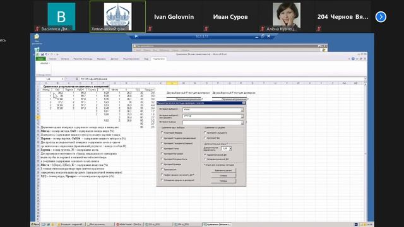404x227 pixels.
Task: Switch to the Разметка страницы ribbon tab
Action: tap(83, 59)
